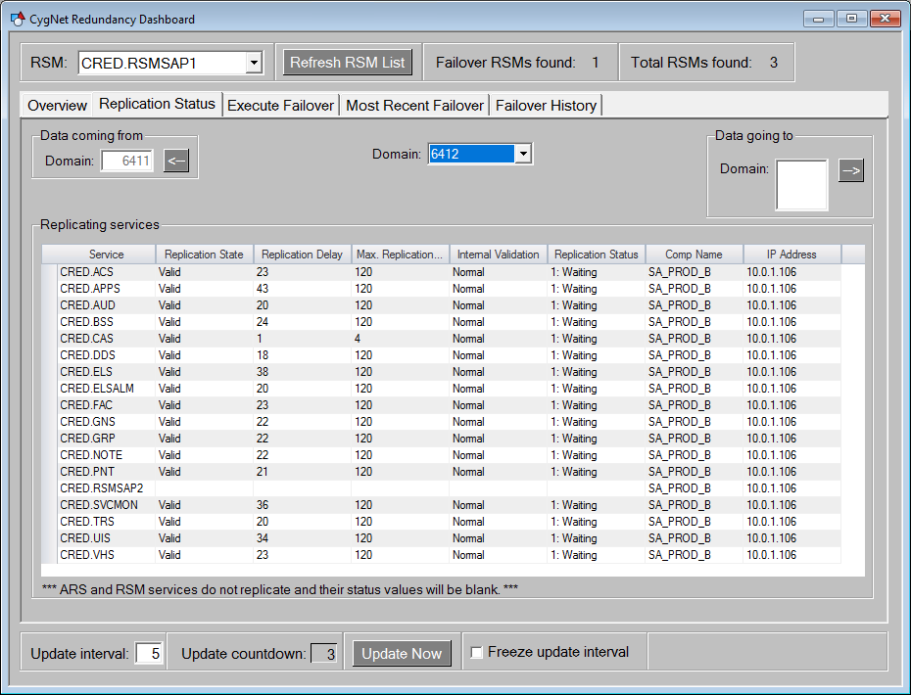Screen dimensions: 911x695
Task: Click the Data coming from Domain field
Action: (x=127, y=161)
